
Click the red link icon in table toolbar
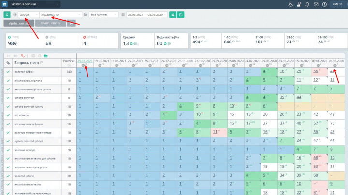pos(23,56)
